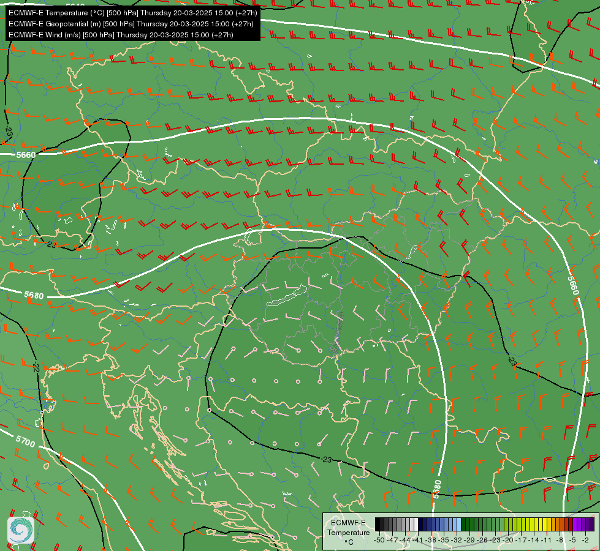Click the -11 legend tick label
This screenshot has width=600, height=551.
(x=546, y=541)
